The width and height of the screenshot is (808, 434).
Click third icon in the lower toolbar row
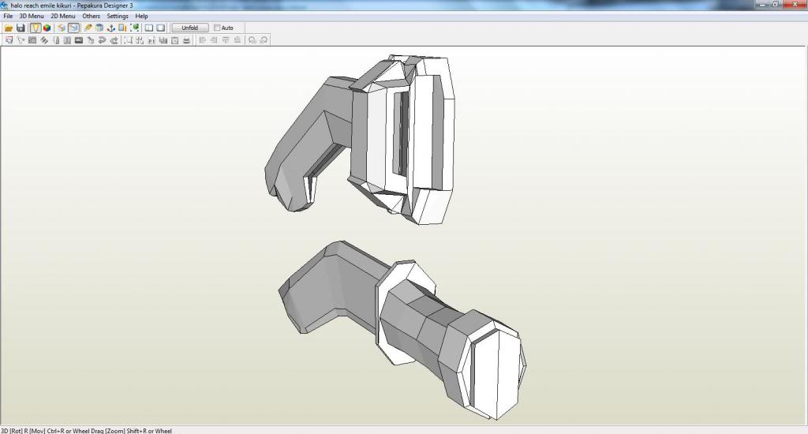pyautogui.click(x=32, y=40)
